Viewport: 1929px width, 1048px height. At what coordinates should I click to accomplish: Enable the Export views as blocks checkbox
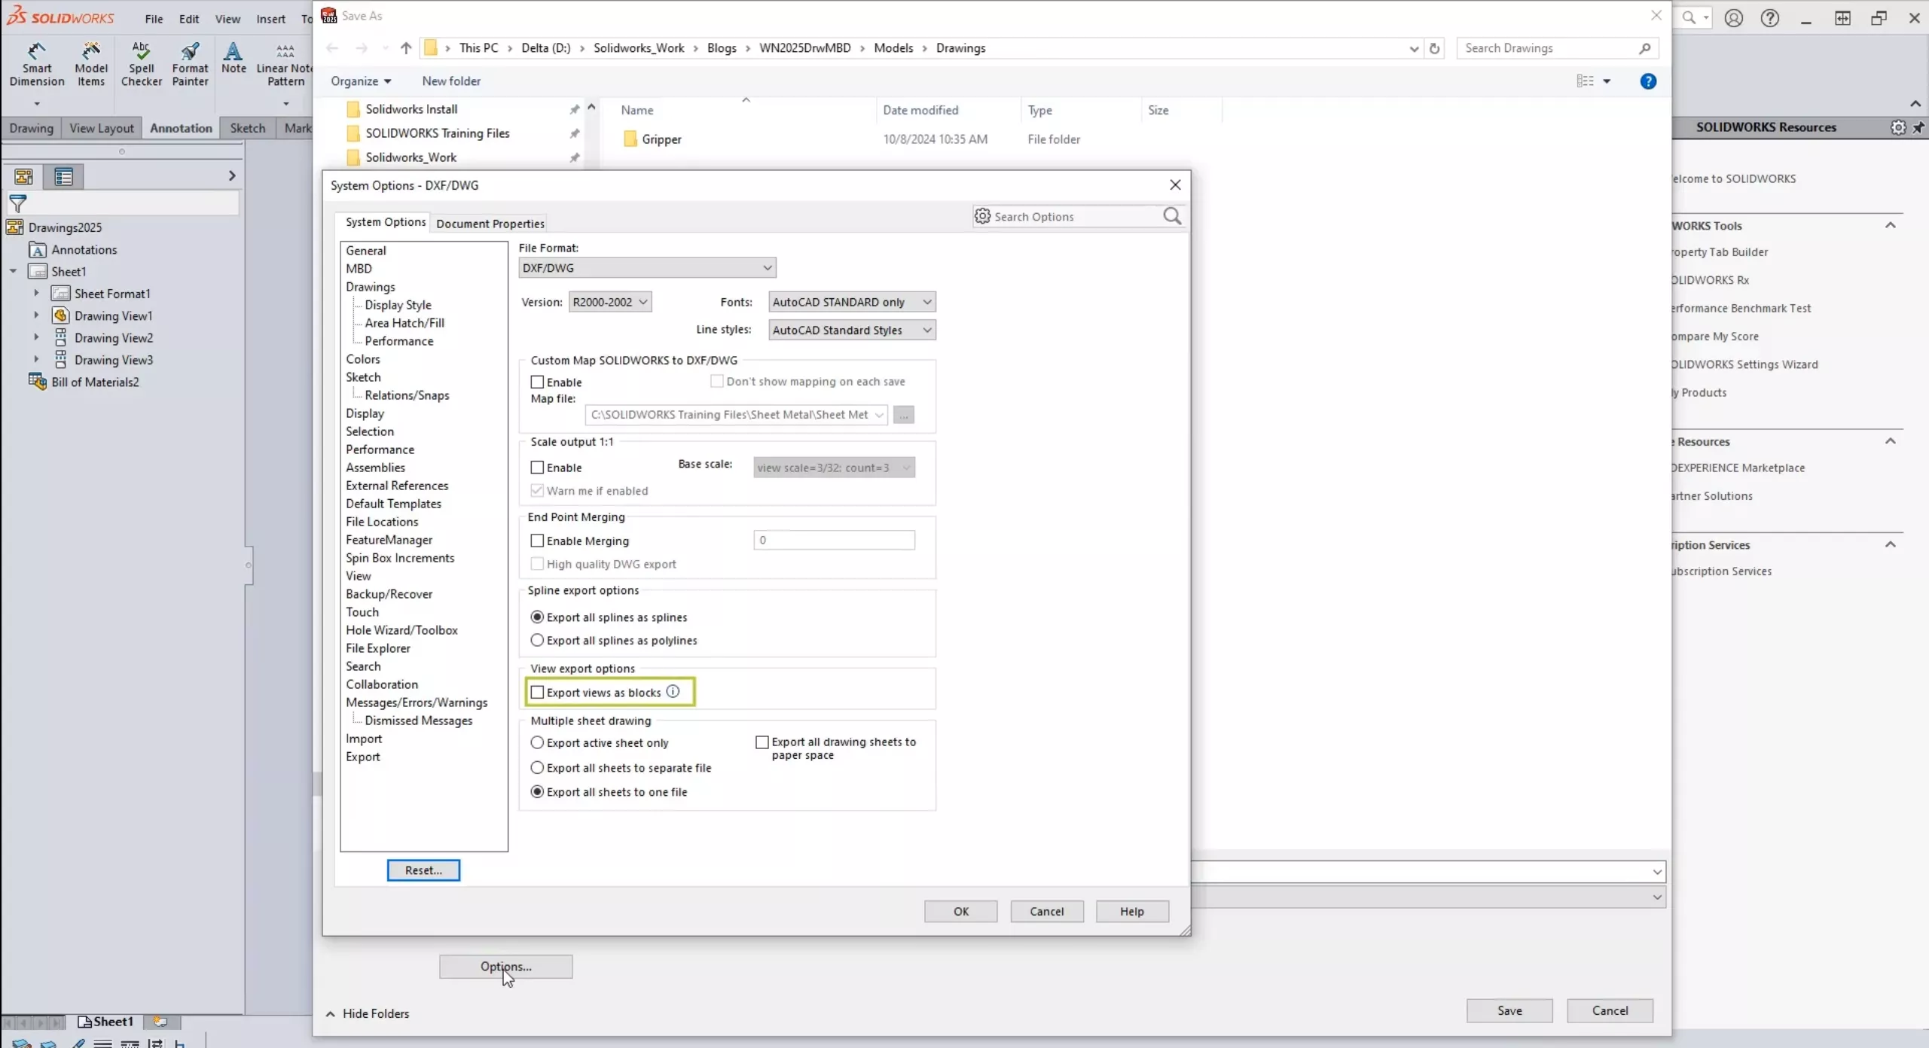pos(537,692)
